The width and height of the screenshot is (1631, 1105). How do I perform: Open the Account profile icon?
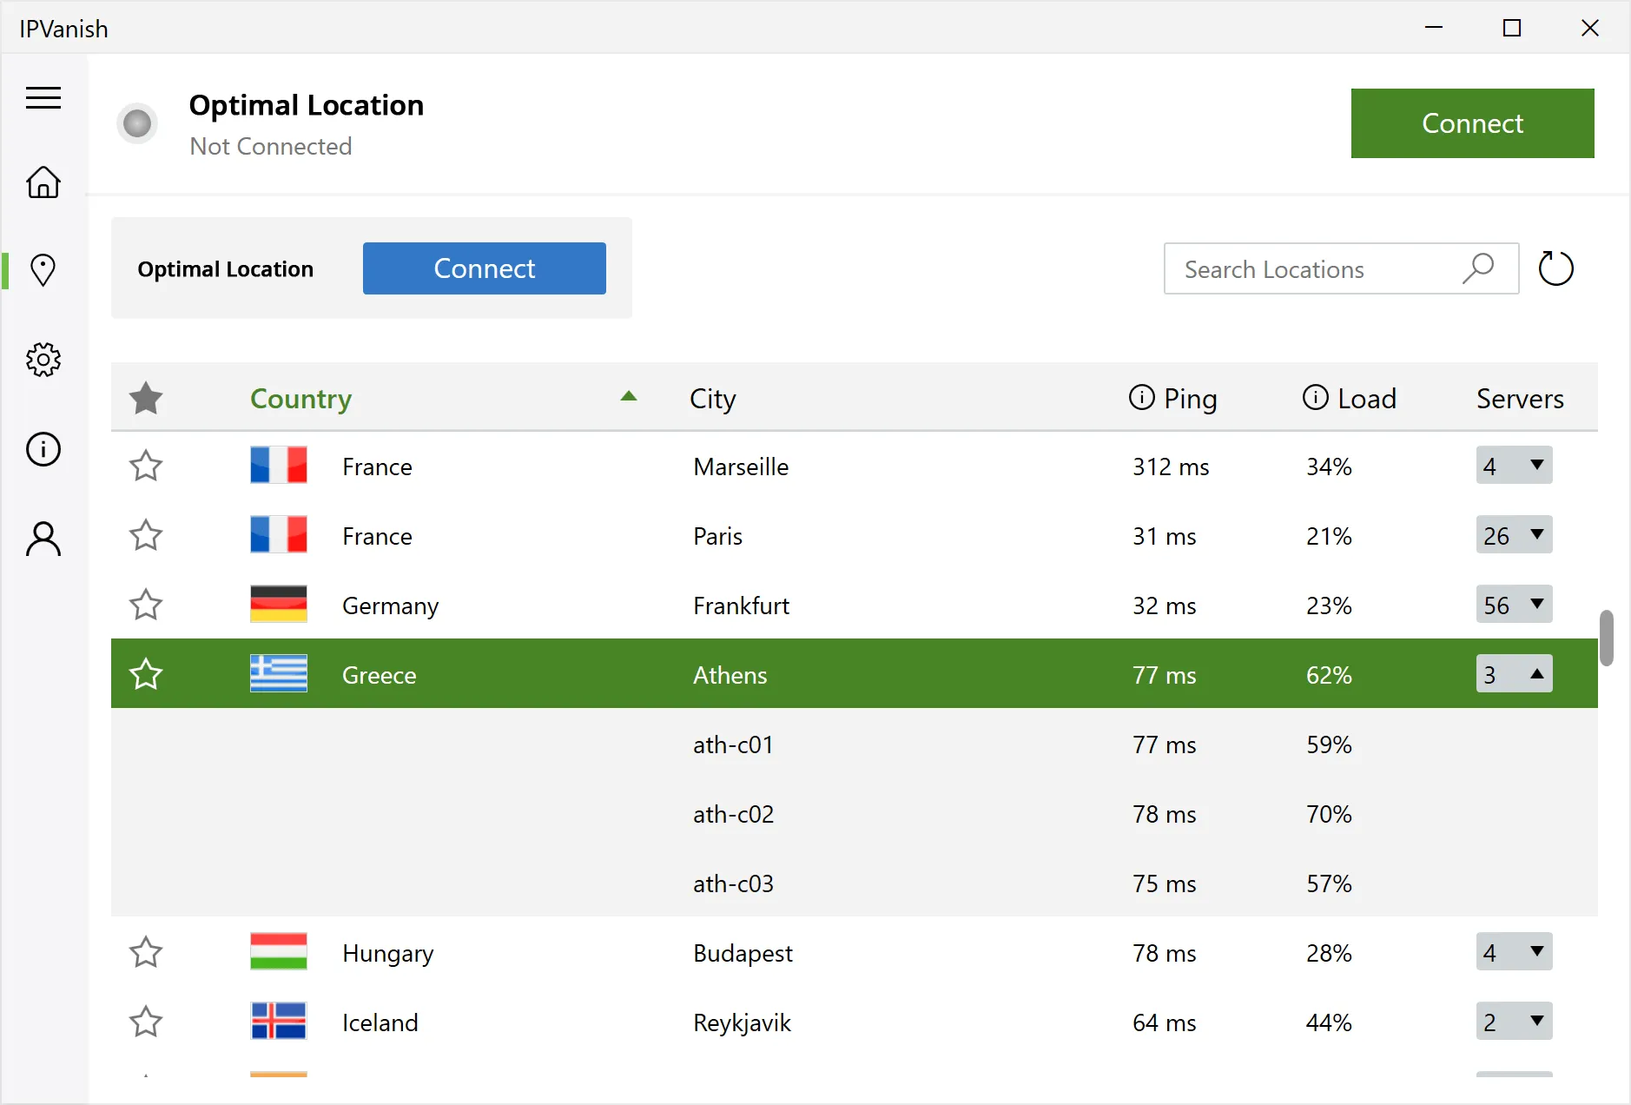[43, 539]
